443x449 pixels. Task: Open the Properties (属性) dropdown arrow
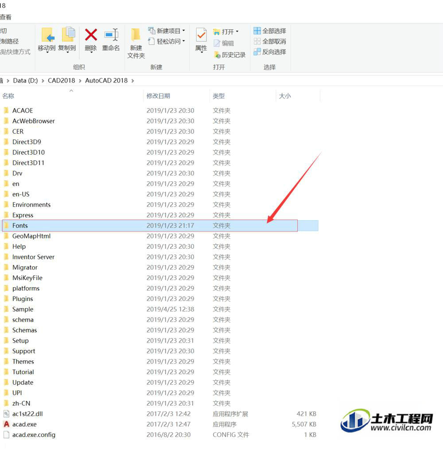coord(202,53)
